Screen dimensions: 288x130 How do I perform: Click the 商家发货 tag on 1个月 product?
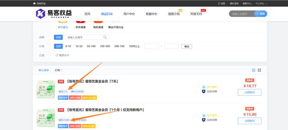coord(63,126)
